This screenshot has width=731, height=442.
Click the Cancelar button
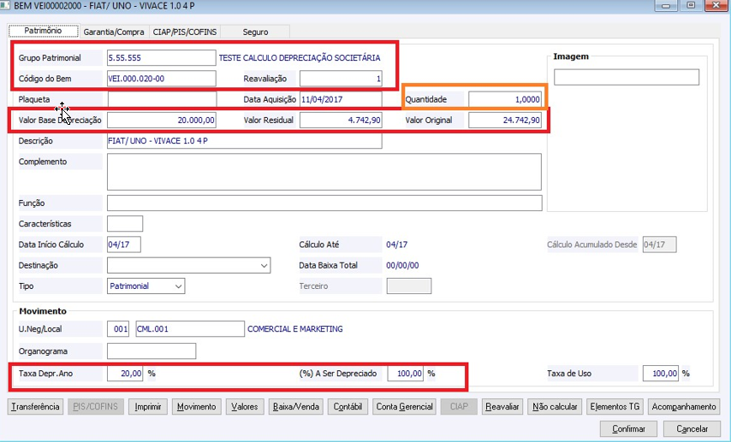point(692,429)
